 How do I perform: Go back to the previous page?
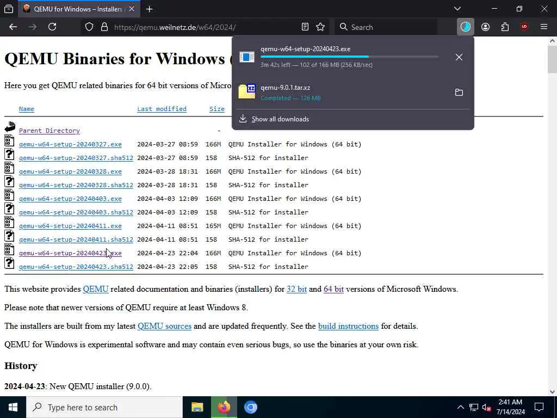click(x=13, y=27)
